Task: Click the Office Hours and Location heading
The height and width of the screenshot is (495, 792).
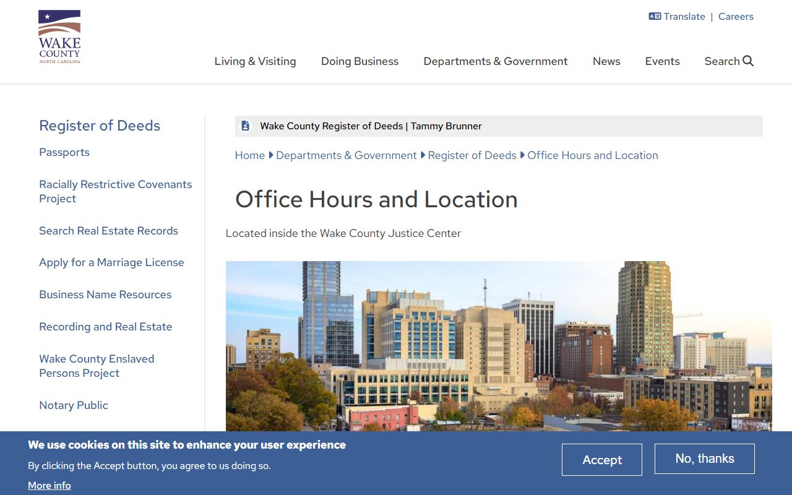Action: click(x=376, y=199)
